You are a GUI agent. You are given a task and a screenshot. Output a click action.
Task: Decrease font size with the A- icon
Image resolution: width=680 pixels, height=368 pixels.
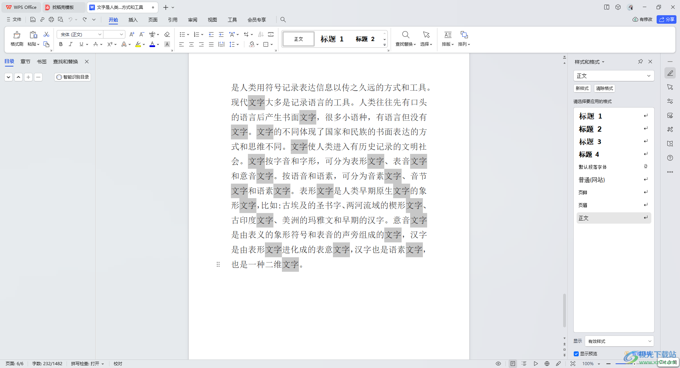(142, 34)
